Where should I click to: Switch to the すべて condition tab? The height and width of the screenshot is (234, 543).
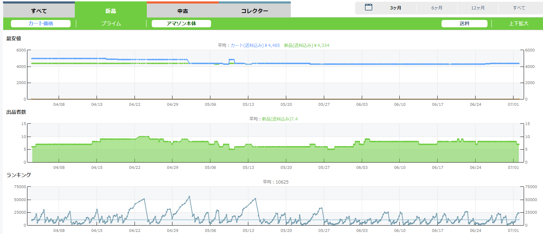[39, 11]
